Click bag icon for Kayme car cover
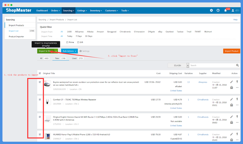Image resolution: width=243 pixels, height=144 pixels. [231, 88]
